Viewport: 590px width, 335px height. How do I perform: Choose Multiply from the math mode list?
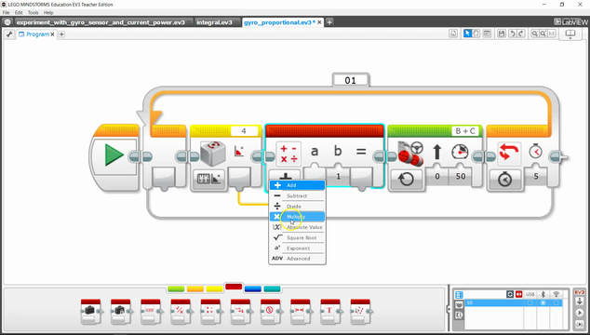[x=297, y=217]
